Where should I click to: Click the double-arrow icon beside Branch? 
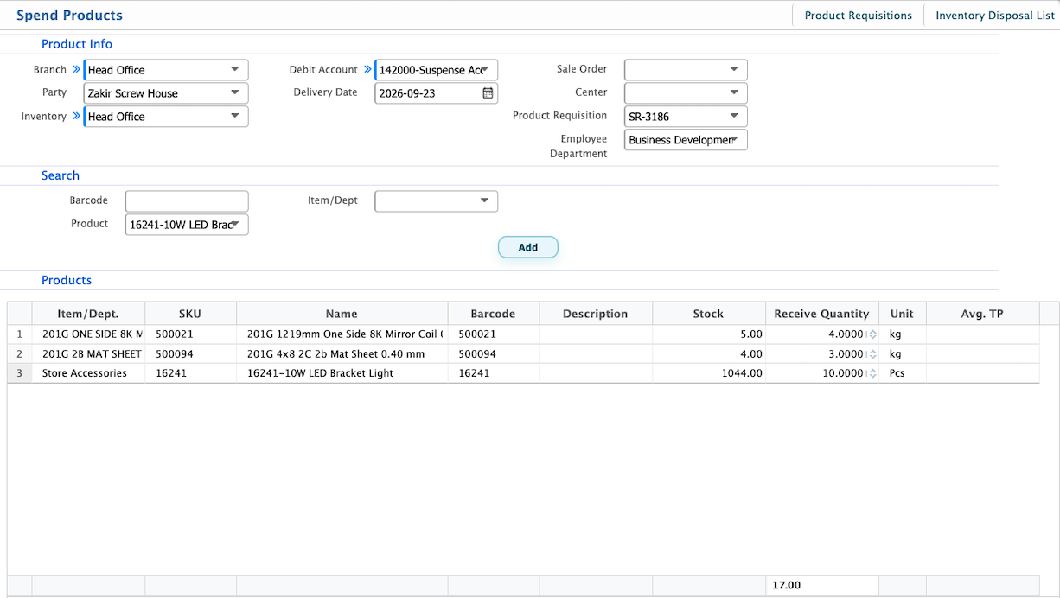coord(76,70)
